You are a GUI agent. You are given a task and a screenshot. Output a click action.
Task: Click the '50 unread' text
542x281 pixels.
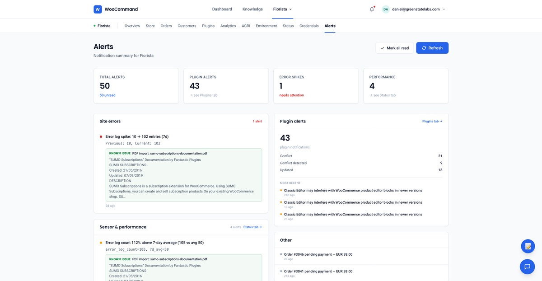point(107,95)
